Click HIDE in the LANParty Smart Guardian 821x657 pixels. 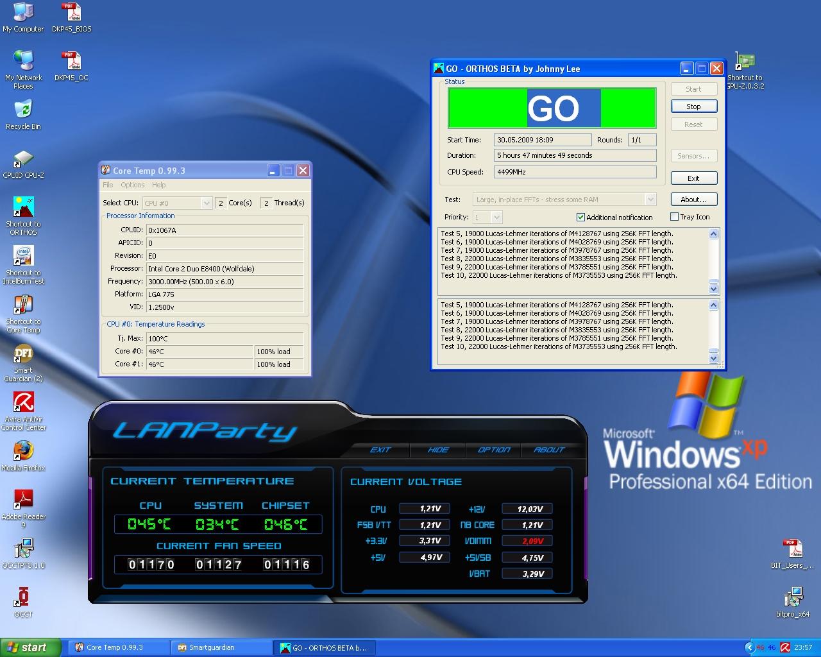[x=438, y=450]
